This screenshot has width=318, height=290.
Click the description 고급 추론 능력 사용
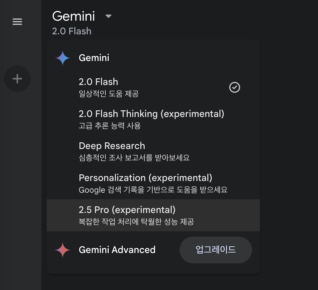click(110, 126)
